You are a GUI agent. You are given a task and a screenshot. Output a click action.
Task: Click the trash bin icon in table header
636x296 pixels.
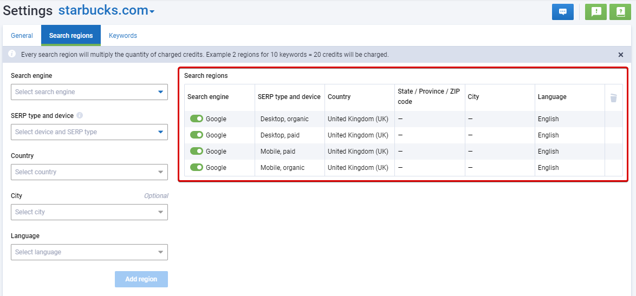[614, 97]
